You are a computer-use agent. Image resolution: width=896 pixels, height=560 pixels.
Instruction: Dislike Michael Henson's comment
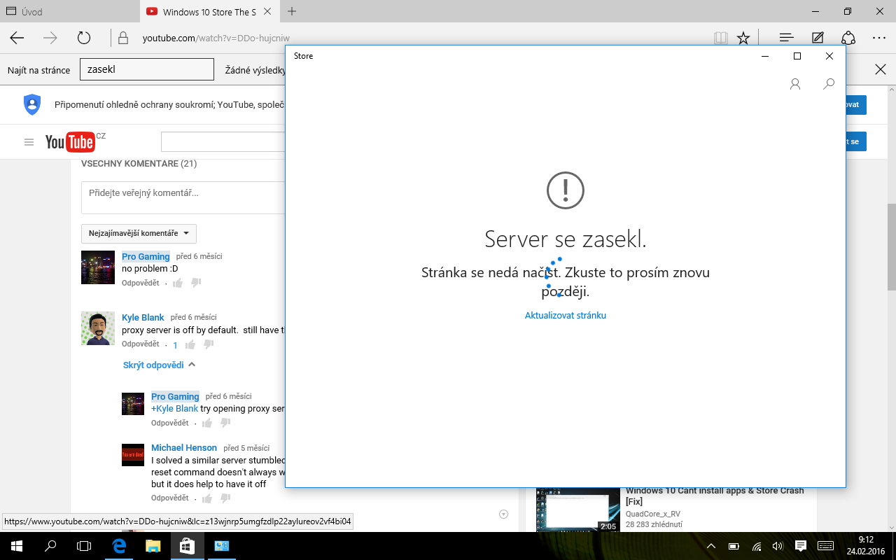click(x=225, y=498)
